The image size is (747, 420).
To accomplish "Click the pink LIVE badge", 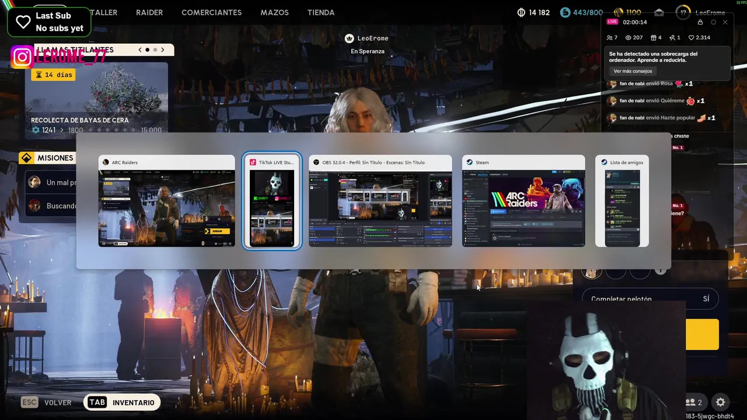I will point(612,22).
